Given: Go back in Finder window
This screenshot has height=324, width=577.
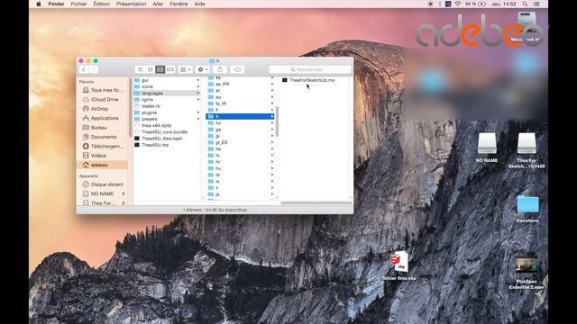Looking at the screenshot, I should [x=84, y=69].
